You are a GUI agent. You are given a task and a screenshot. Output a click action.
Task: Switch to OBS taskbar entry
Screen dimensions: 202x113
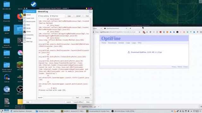click(123, 111)
